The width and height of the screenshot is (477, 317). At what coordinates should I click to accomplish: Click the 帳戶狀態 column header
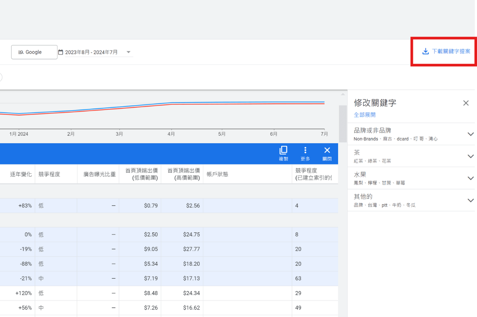click(x=217, y=174)
